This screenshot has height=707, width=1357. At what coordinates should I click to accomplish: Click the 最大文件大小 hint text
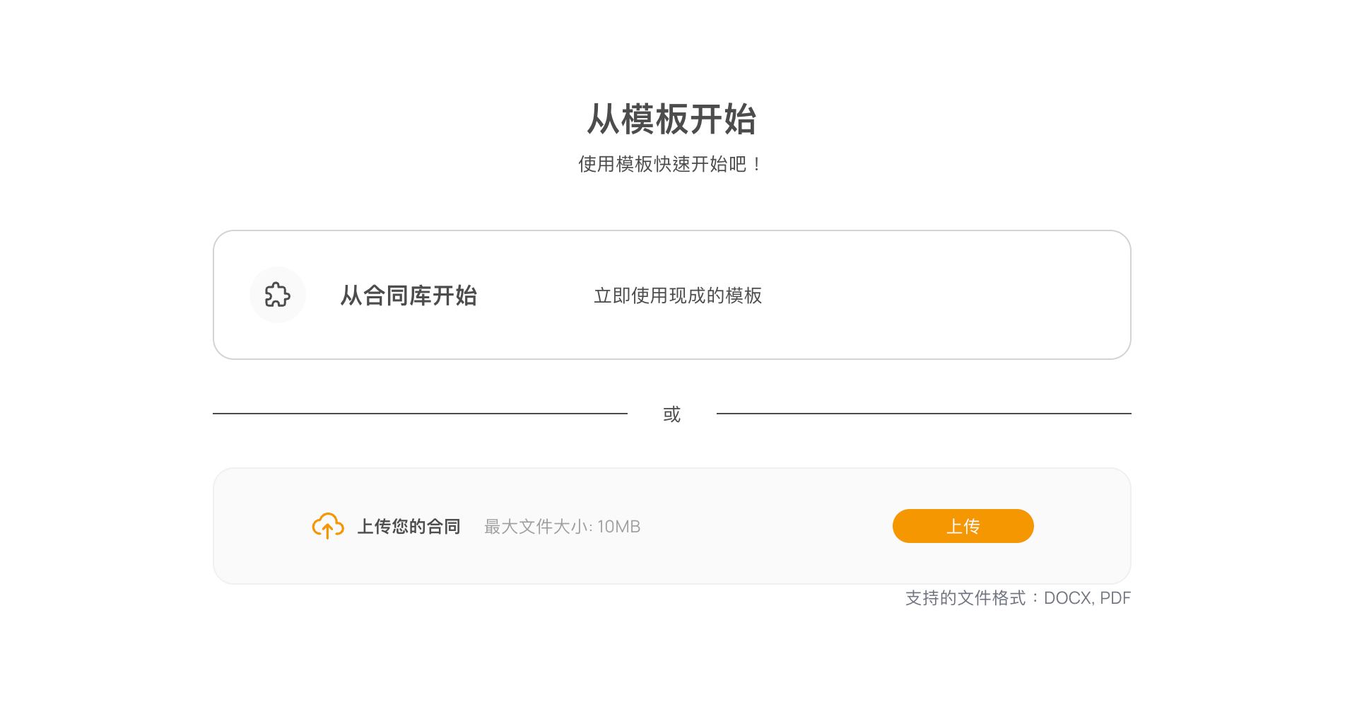pyautogui.click(x=537, y=527)
